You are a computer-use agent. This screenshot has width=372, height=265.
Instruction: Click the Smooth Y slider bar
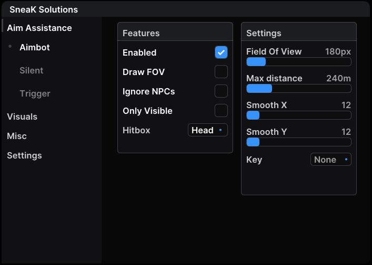[298, 142]
